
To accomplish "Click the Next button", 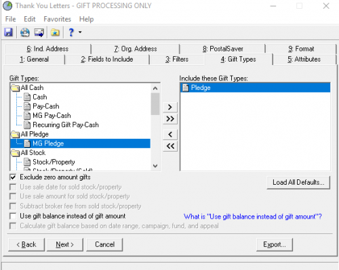I will [65, 244].
